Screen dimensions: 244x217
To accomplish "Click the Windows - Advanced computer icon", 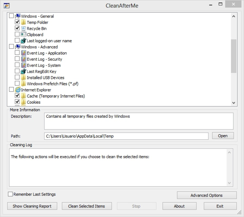I will [18, 47].
